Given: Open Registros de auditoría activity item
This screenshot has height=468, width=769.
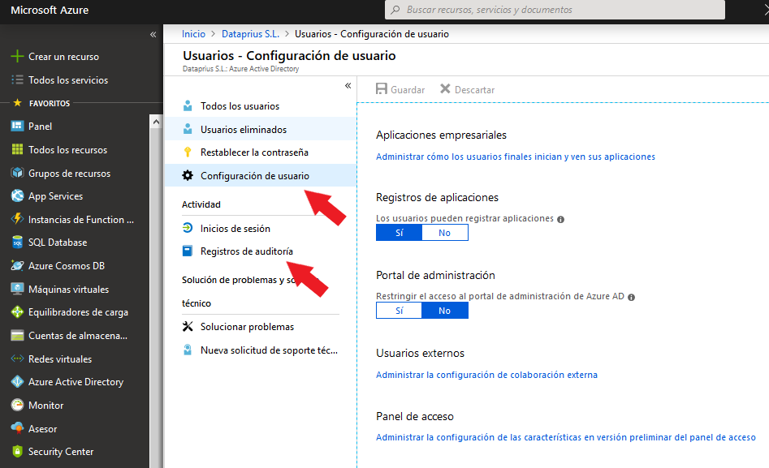Looking at the screenshot, I should tap(261, 251).
